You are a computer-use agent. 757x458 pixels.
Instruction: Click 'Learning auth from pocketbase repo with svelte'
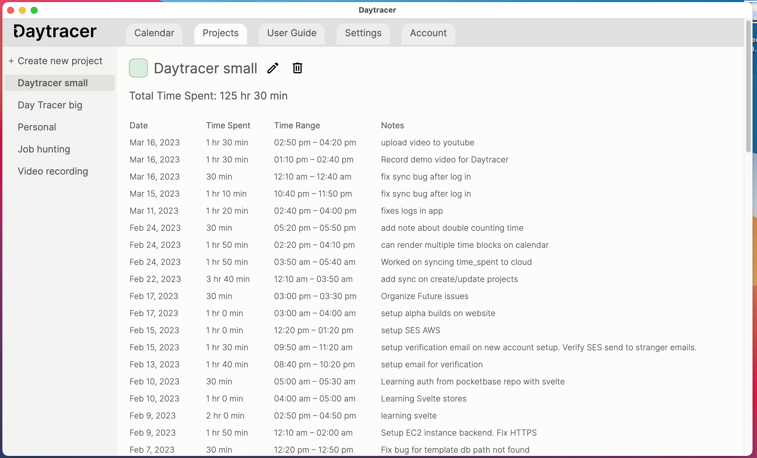pos(473,381)
